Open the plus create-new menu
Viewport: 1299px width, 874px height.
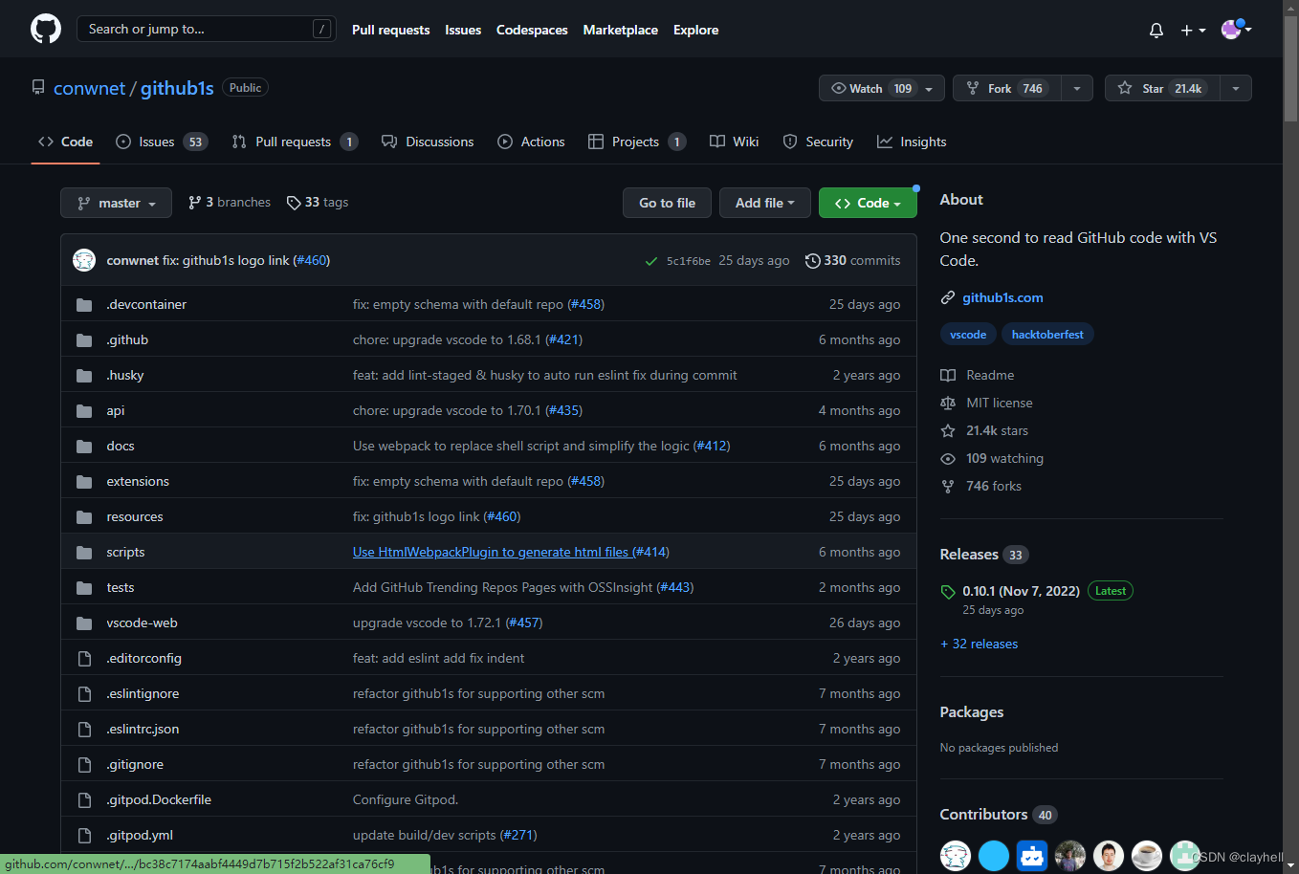1193,31
